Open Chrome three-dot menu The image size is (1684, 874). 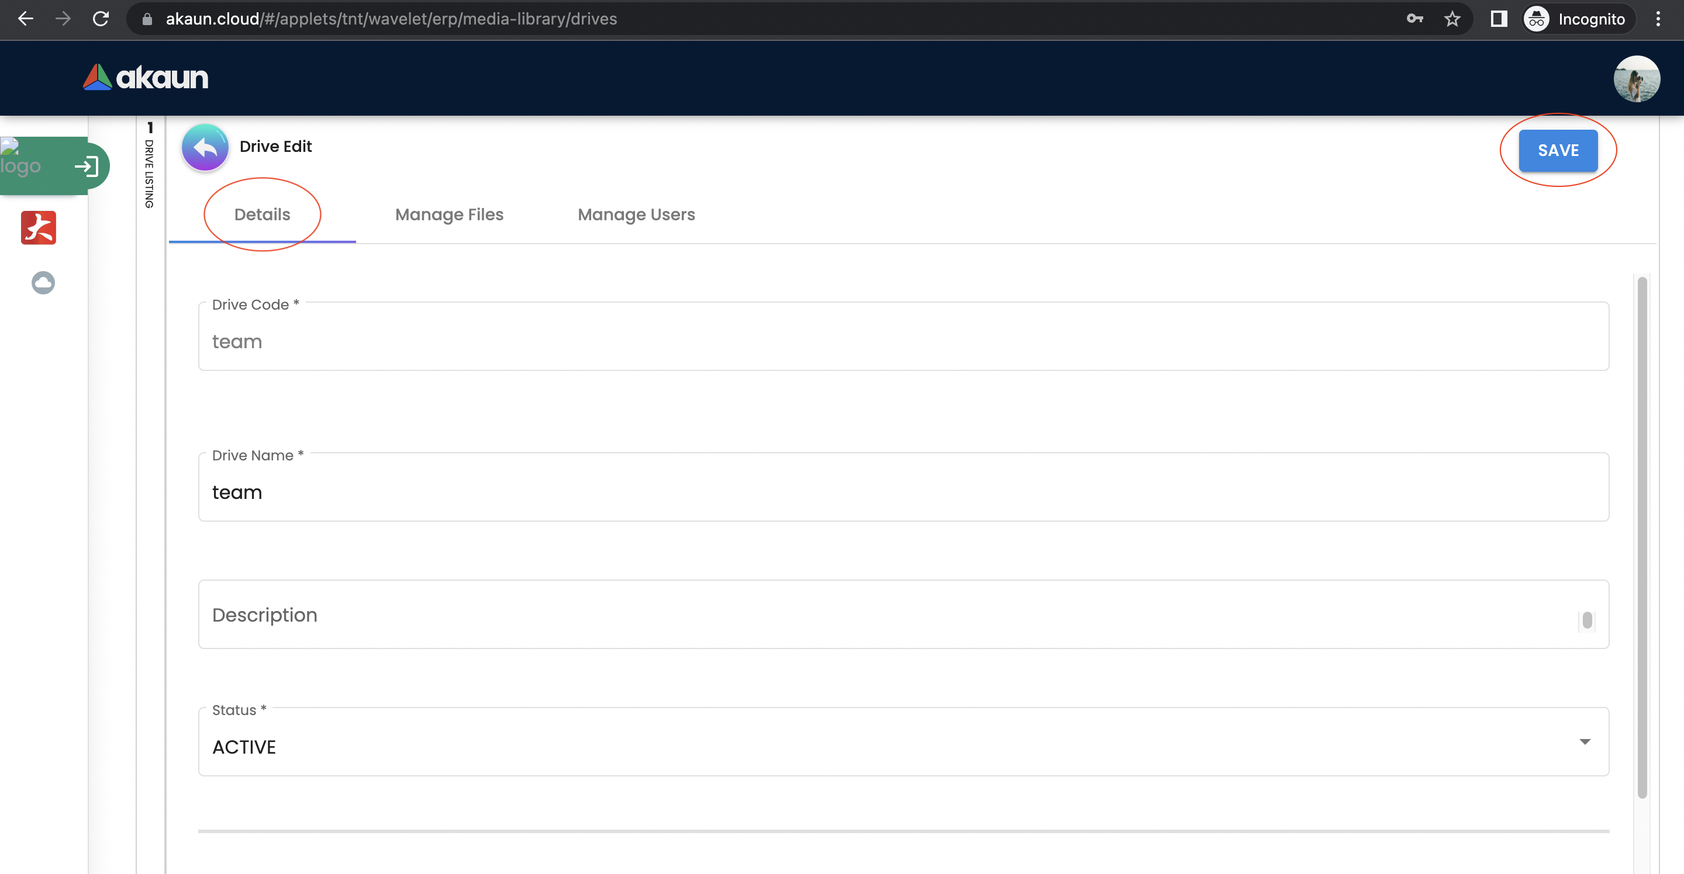pyautogui.click(x=1658, y=19)
